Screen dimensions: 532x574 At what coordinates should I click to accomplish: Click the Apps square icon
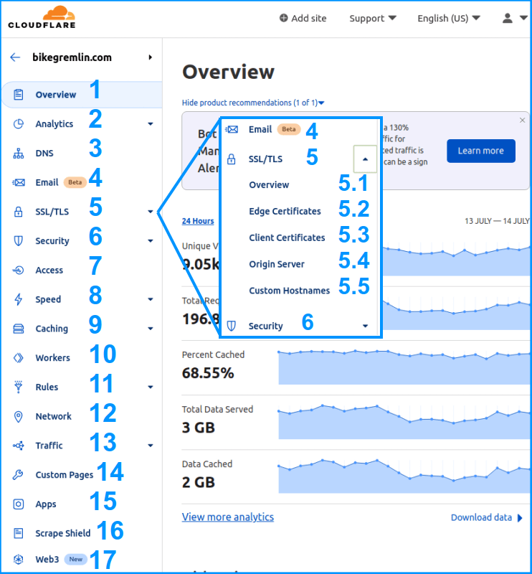coord(19,504)
